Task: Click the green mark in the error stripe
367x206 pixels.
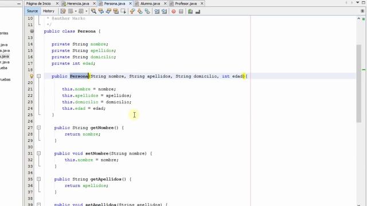Action: (364, 70)
